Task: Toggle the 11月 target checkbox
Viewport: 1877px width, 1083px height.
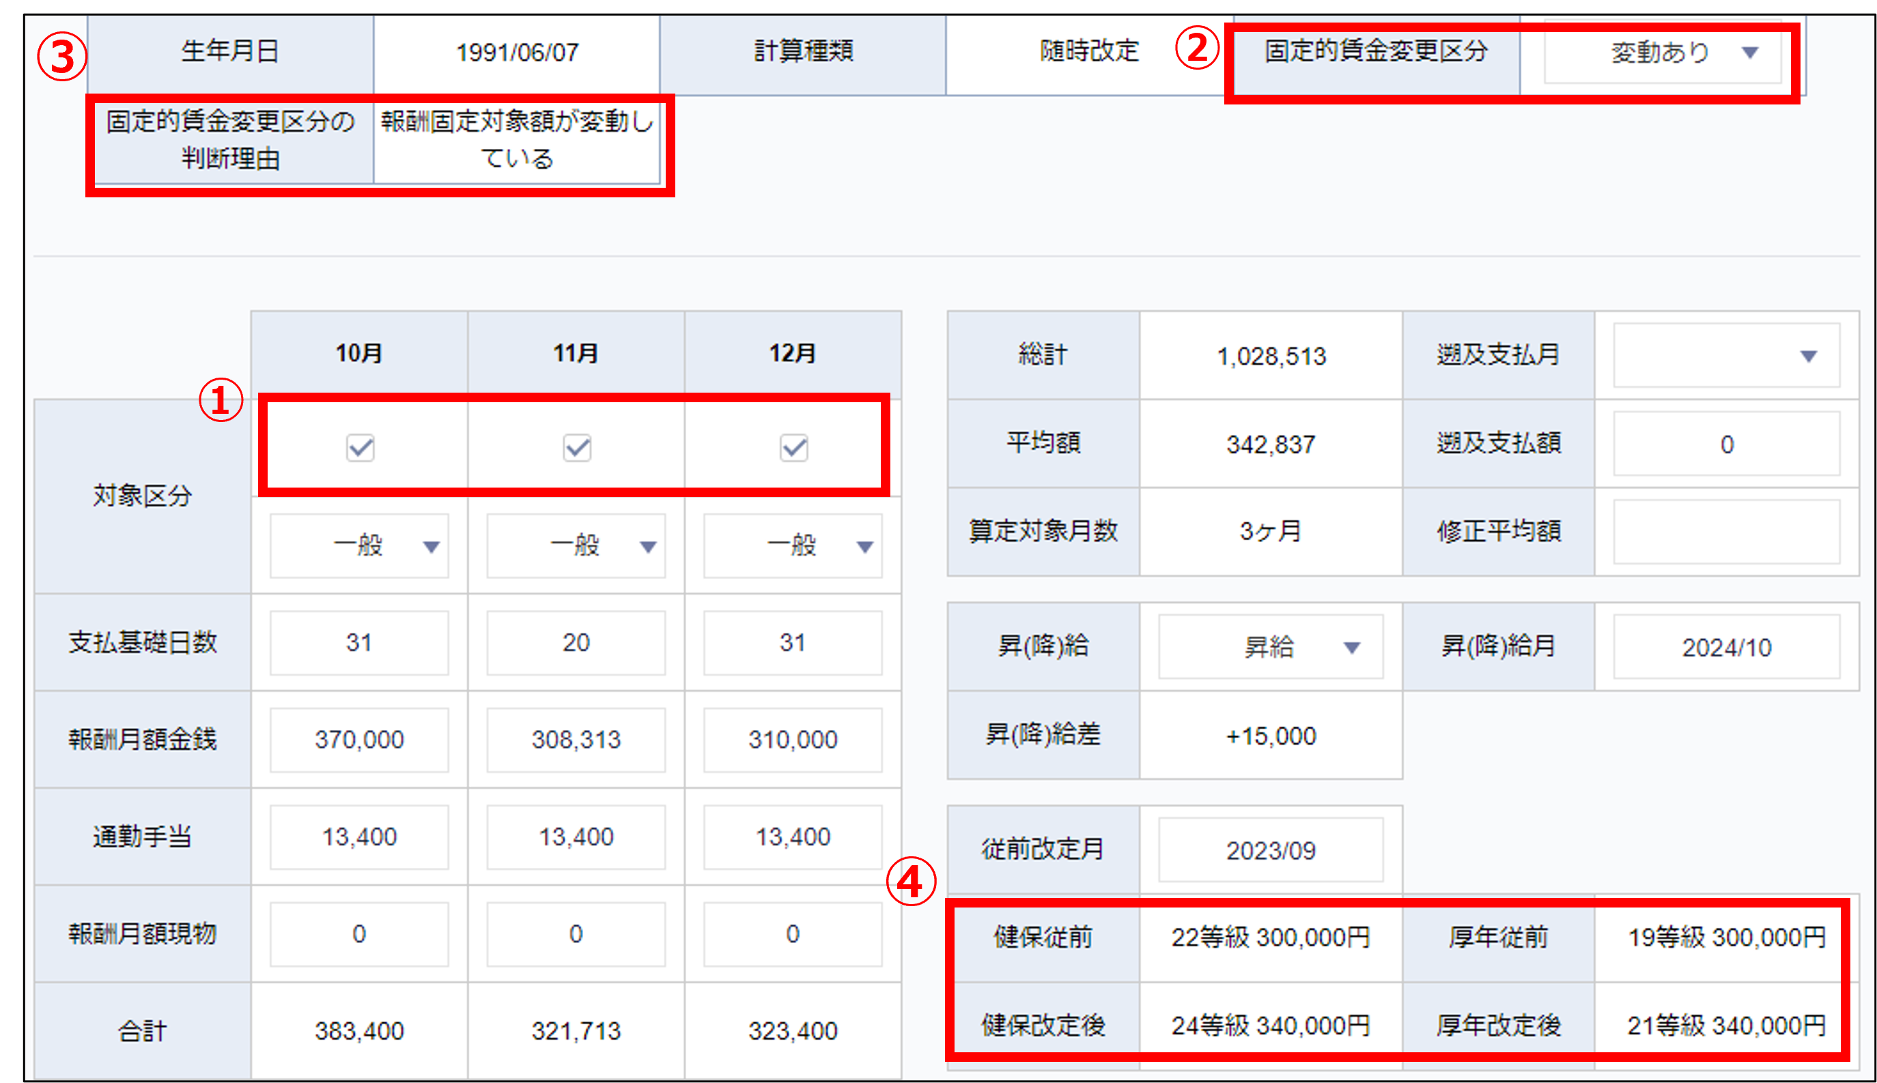Action: click(x=577, y=448)
